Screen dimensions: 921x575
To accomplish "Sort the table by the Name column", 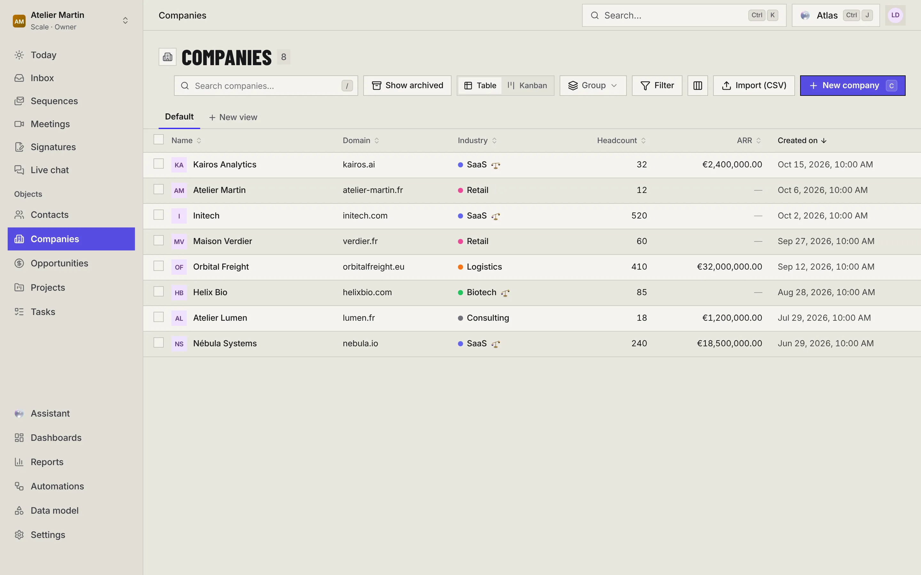I will pos(186,140).
